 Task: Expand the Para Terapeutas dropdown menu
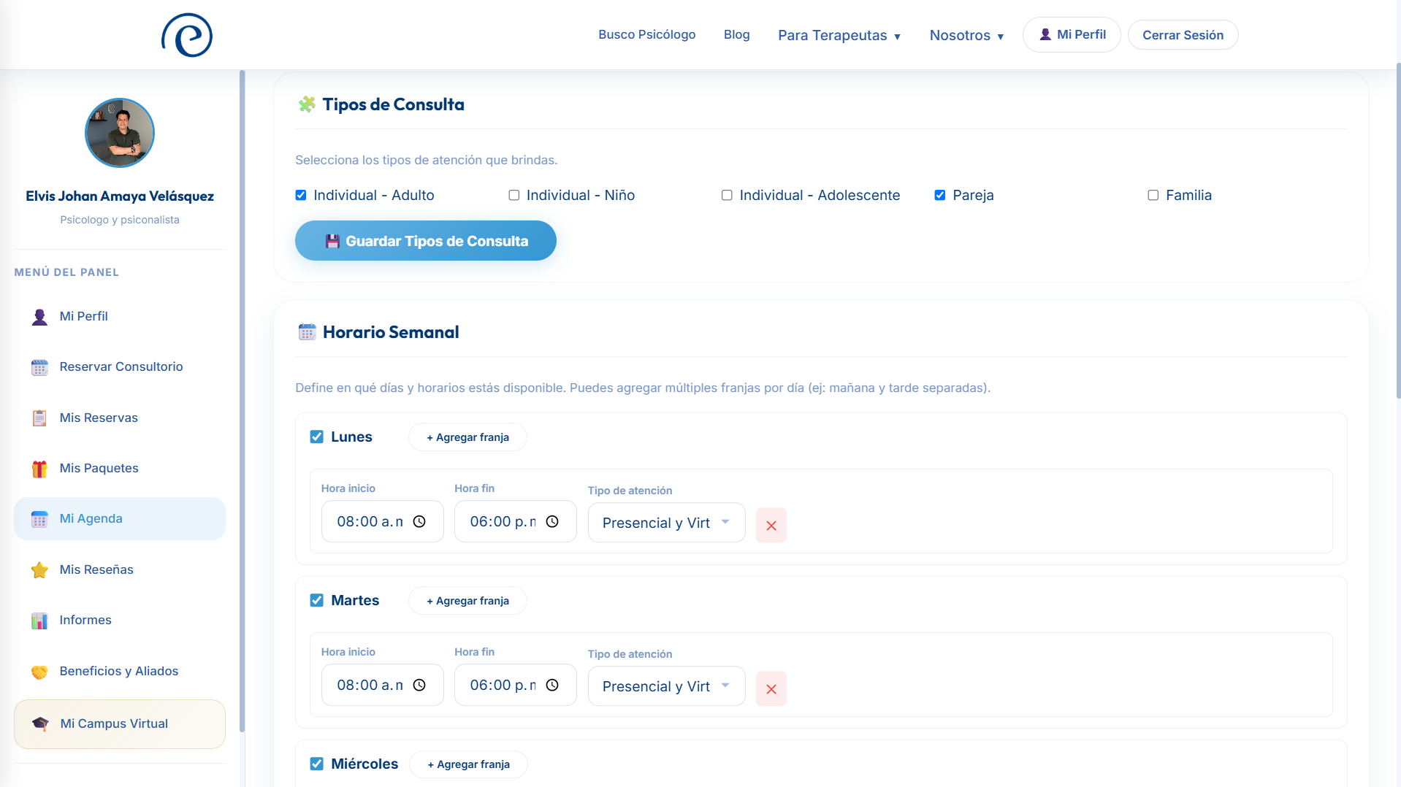pos(839,35)
